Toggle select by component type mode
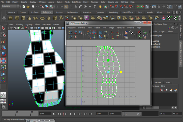This screenshot has width=183, height=122. 52,7
